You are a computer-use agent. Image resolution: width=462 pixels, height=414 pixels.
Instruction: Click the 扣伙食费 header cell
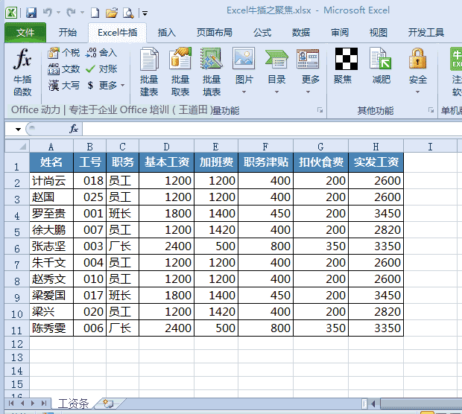pyautogui.click(x=321, y=162)
